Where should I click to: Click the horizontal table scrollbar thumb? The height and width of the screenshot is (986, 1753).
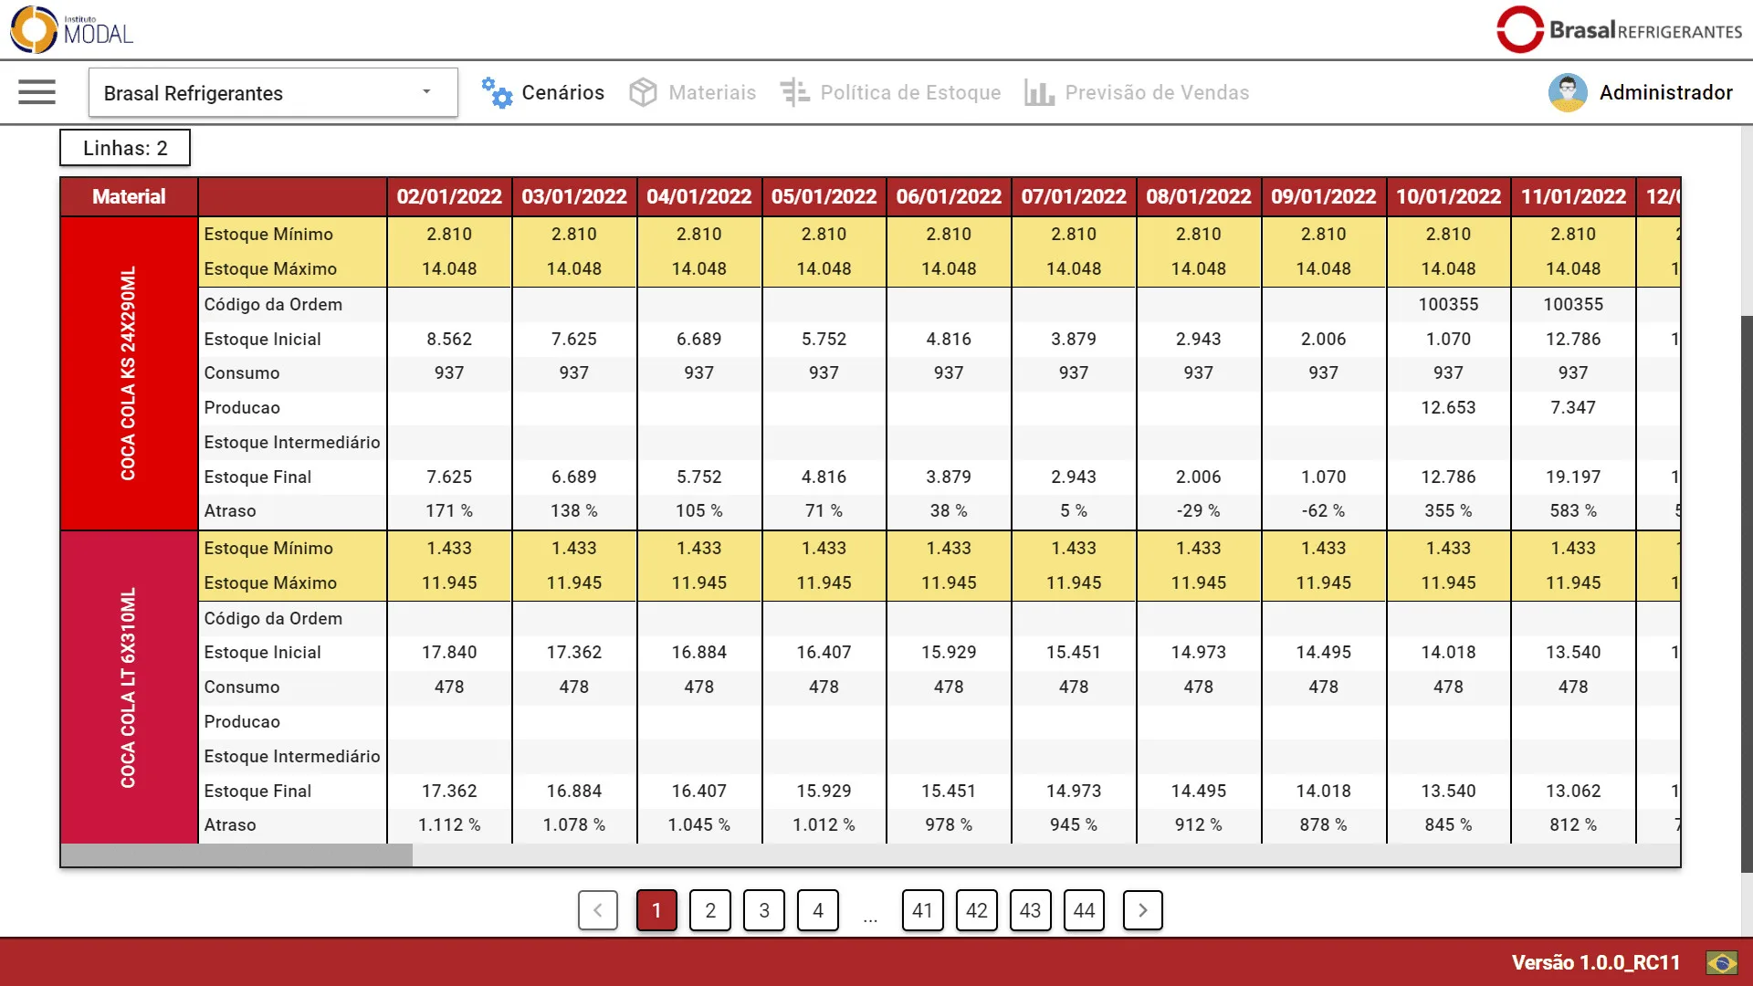tap(236, 855)
